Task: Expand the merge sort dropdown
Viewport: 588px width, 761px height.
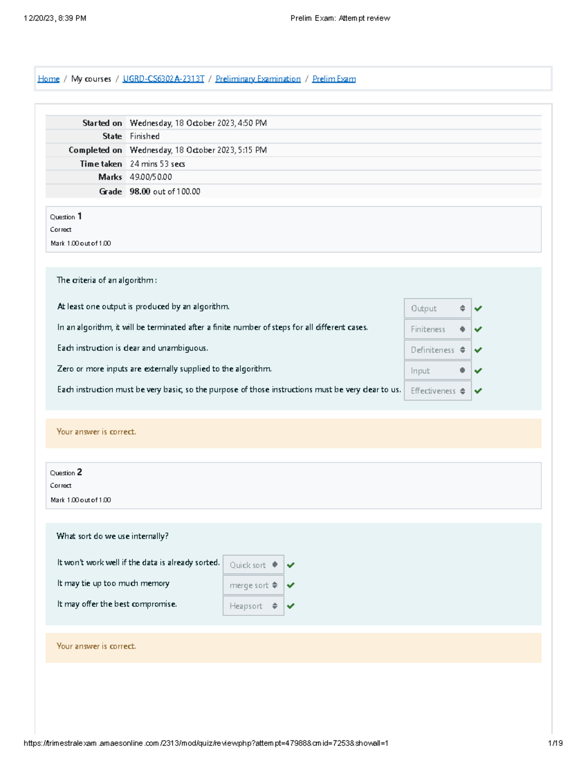Action: pyautogui.click(x=253, y=585)
